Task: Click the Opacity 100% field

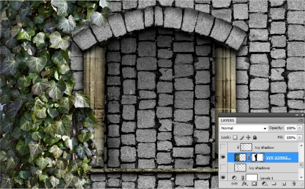Action: (291, 128)
